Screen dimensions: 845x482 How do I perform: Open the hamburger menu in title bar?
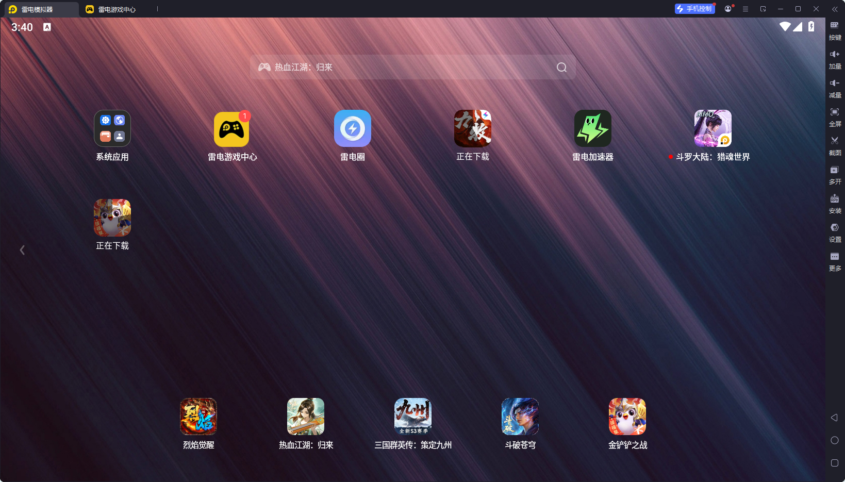[x=745, y=9]
